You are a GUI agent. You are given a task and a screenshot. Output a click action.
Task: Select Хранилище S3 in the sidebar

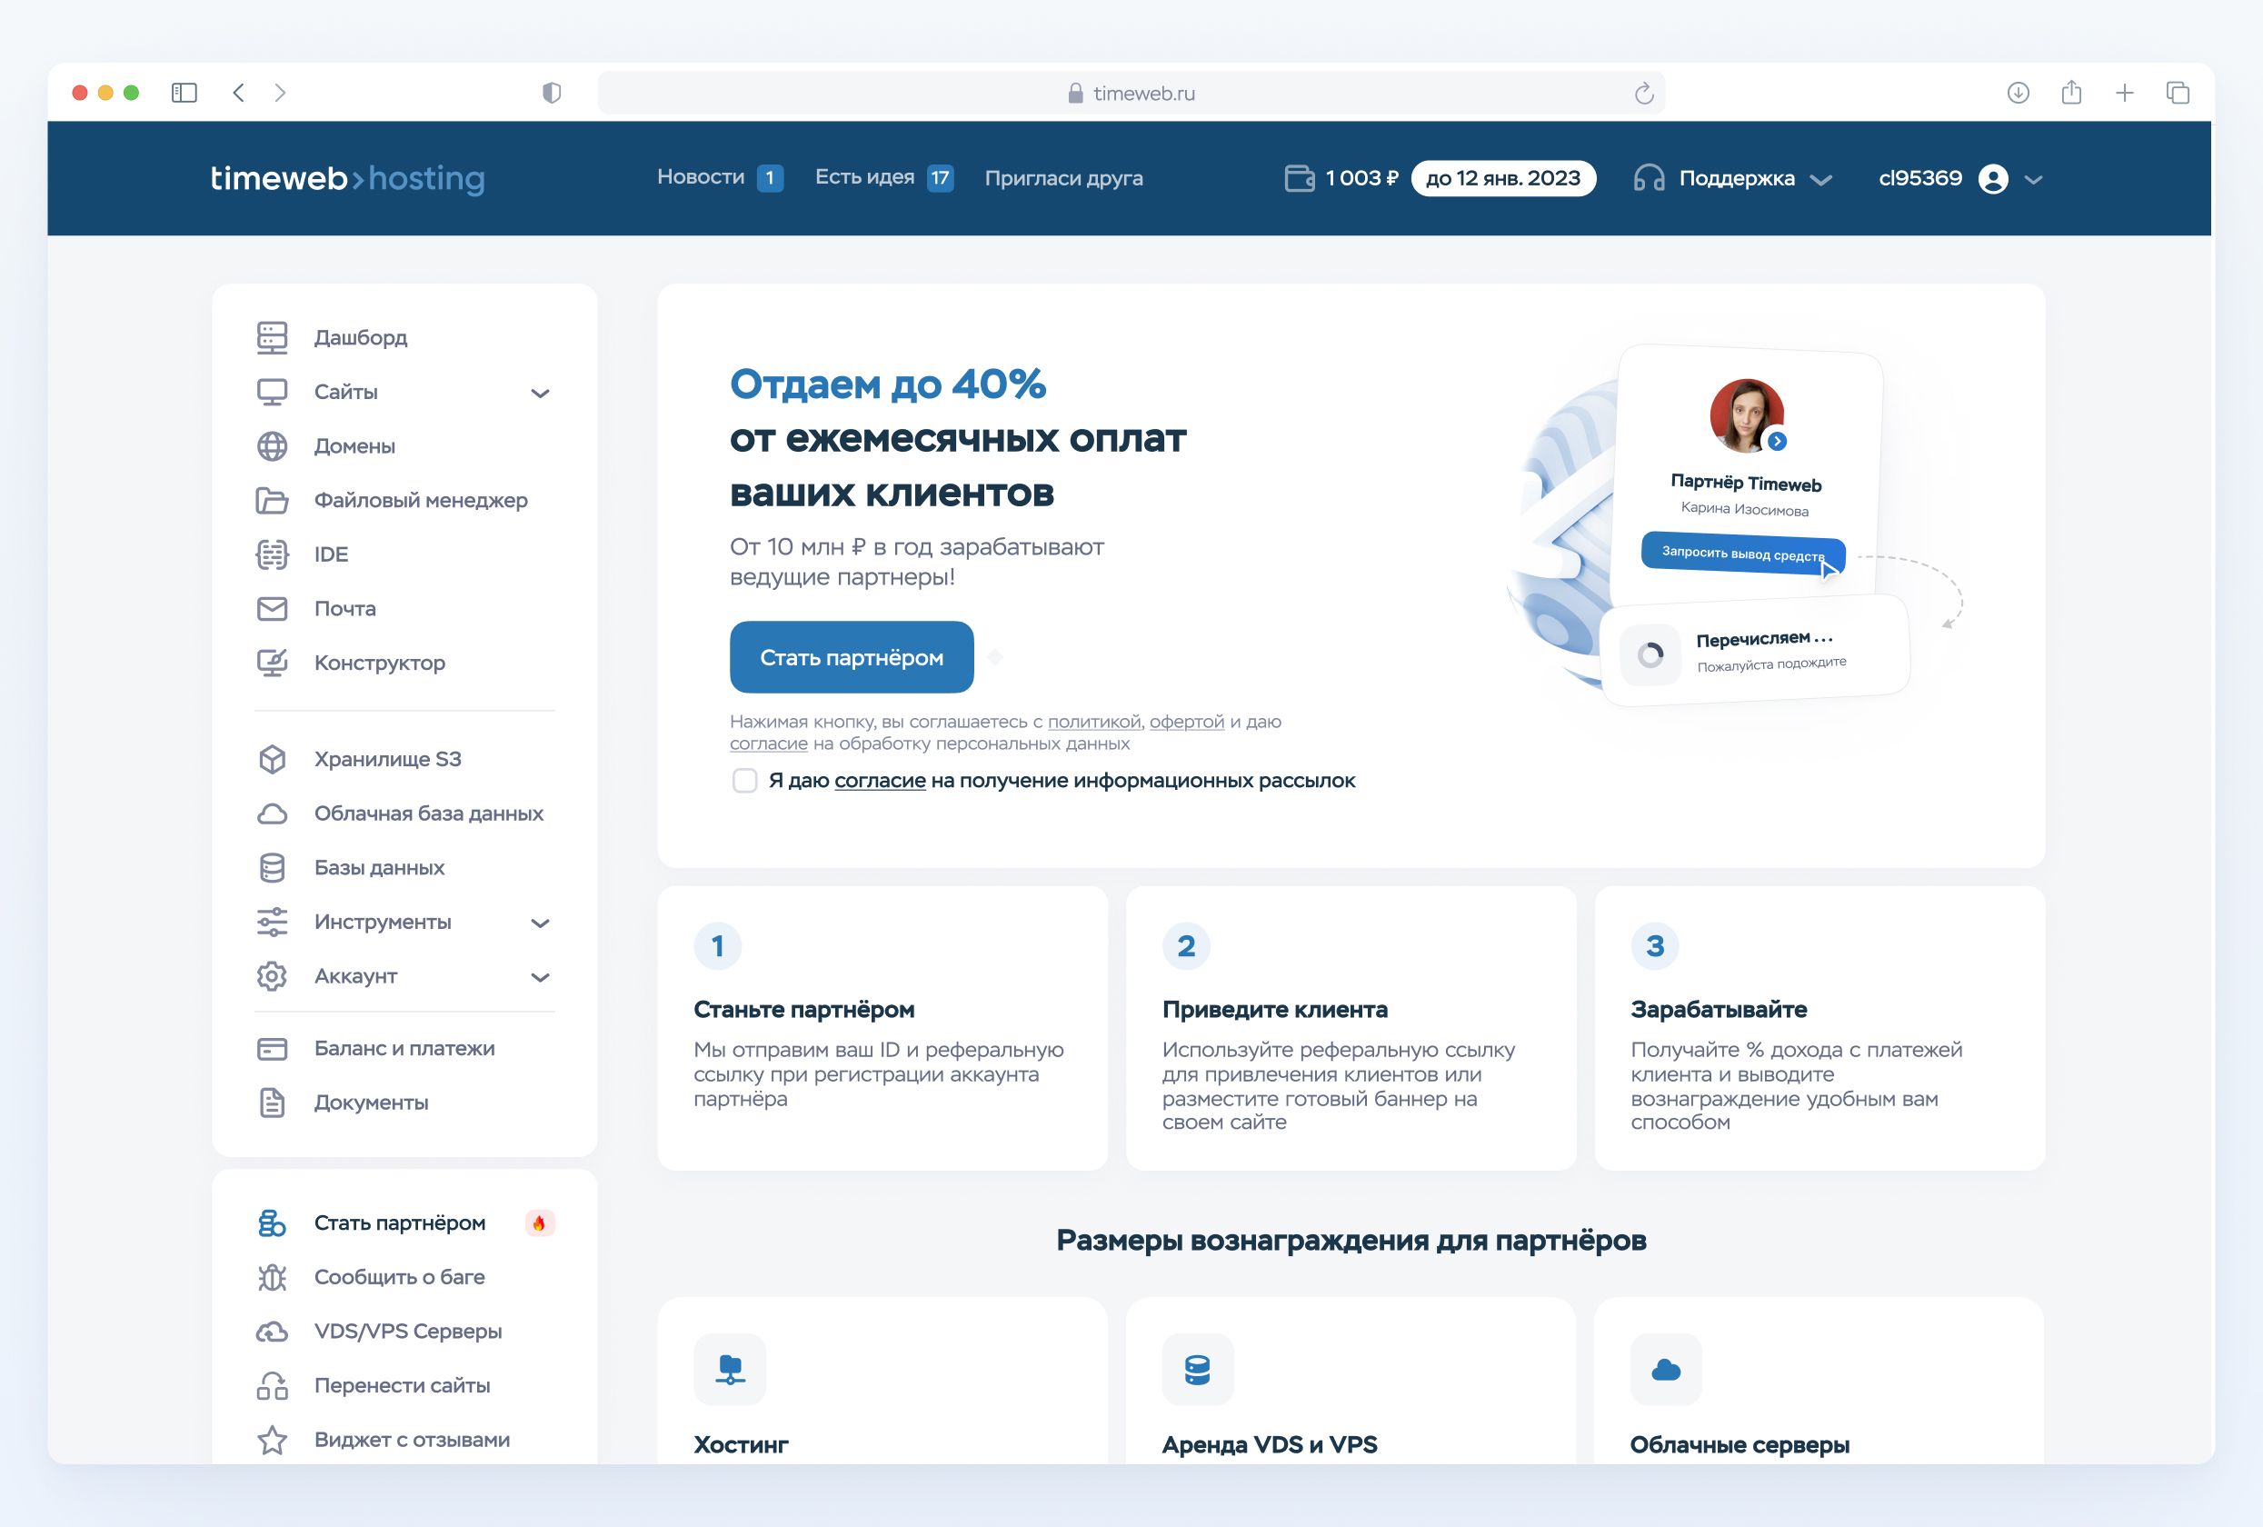click(387, 760)
